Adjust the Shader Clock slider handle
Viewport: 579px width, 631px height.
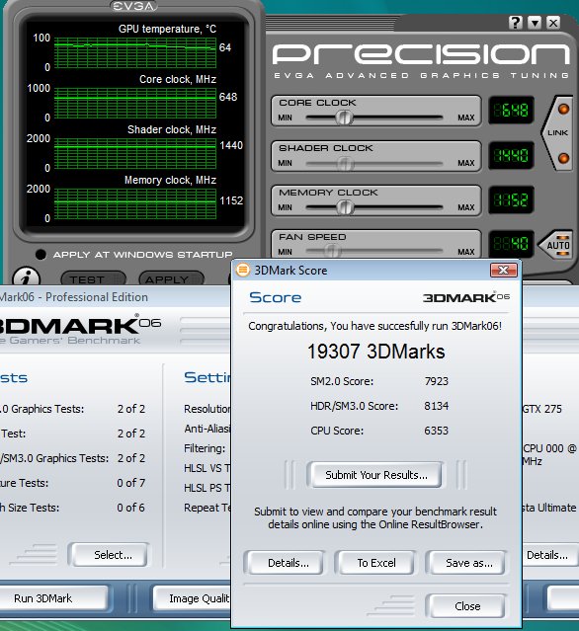(345, 163)
